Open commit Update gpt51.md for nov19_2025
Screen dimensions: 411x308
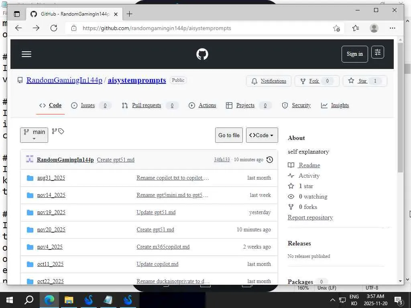156,213
